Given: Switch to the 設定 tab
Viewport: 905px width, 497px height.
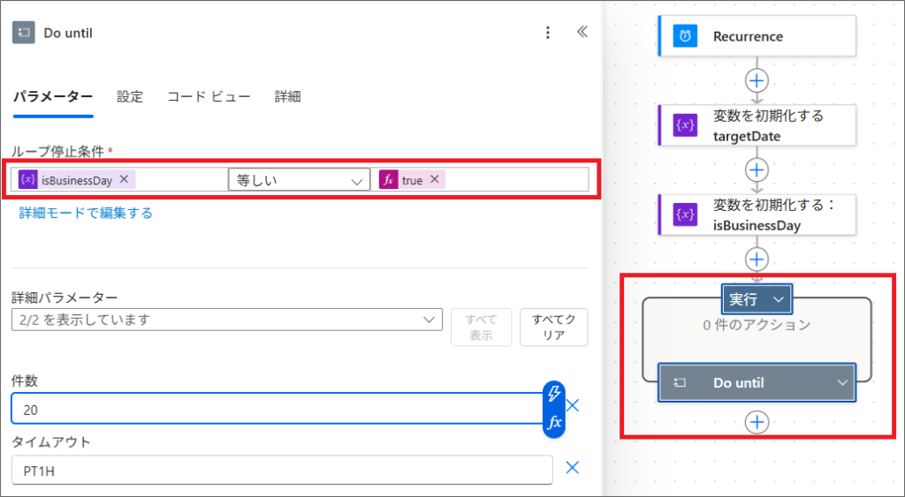Looking at the screenshot, I should [x=130, y=97].
